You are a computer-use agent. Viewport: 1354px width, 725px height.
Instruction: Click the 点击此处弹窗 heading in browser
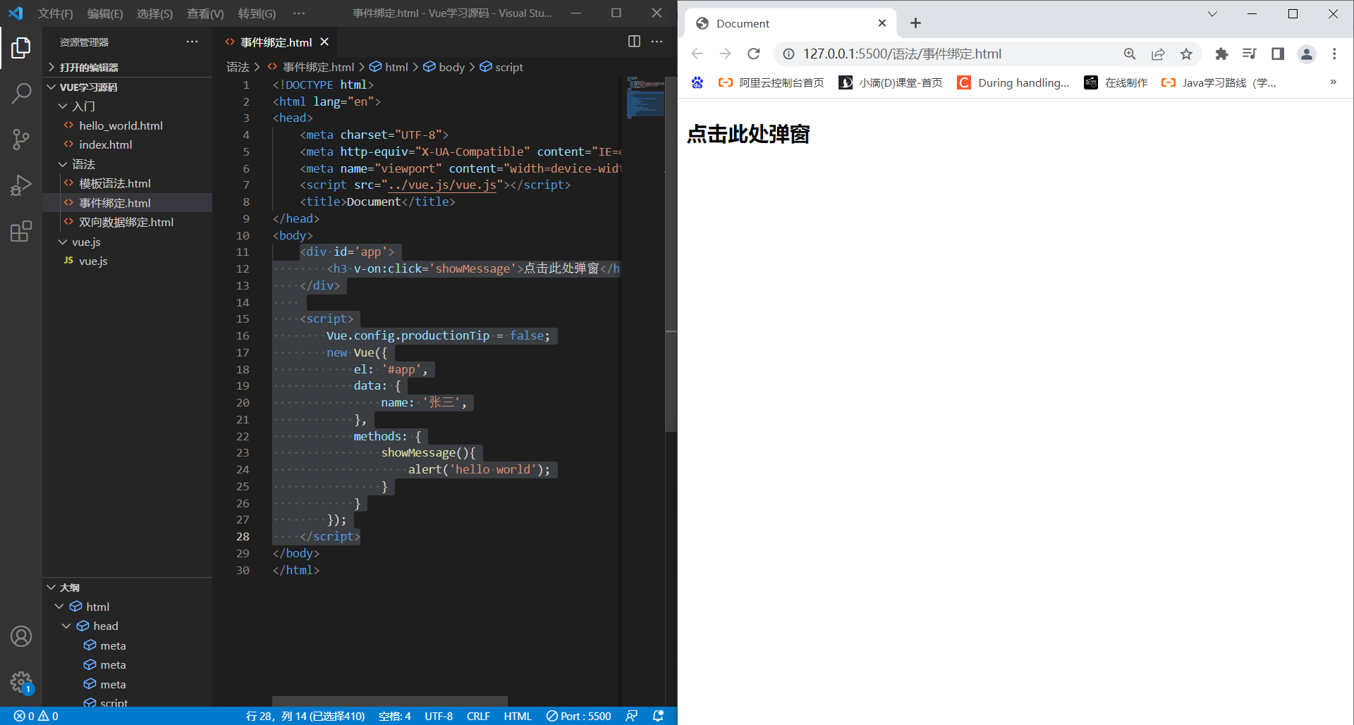pyautogui.click(x=748, y=134)
